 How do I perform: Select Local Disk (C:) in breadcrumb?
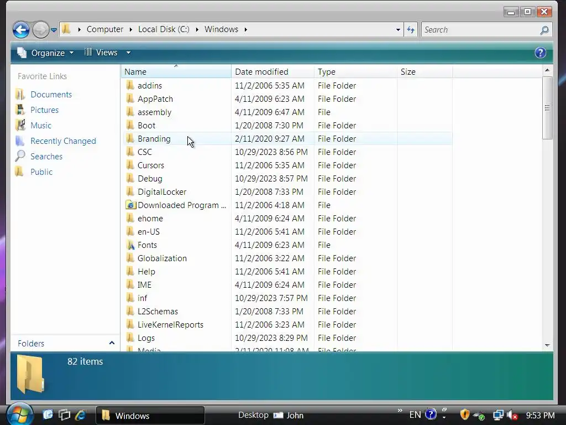pos(164,29)
